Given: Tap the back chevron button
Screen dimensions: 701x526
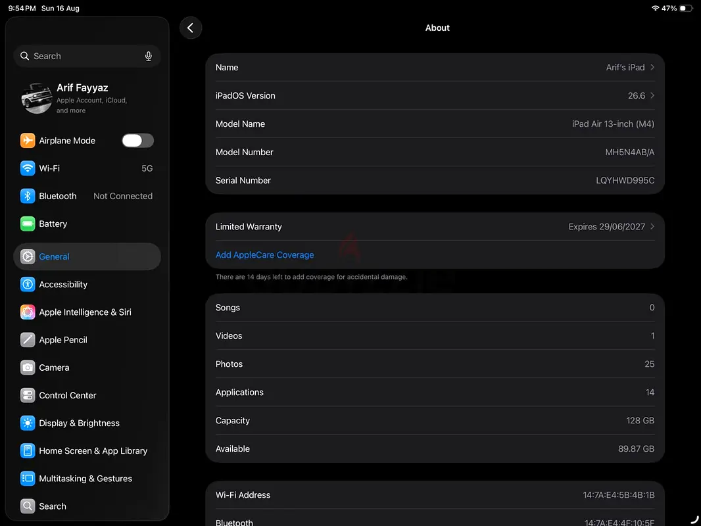Looking at the screenshot, I should 191,28.
